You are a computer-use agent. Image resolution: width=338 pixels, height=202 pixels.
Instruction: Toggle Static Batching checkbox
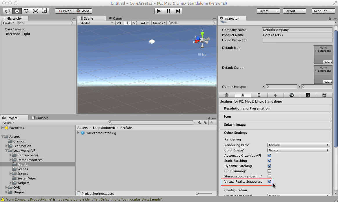pyautogui.click(x=269, y=161)
